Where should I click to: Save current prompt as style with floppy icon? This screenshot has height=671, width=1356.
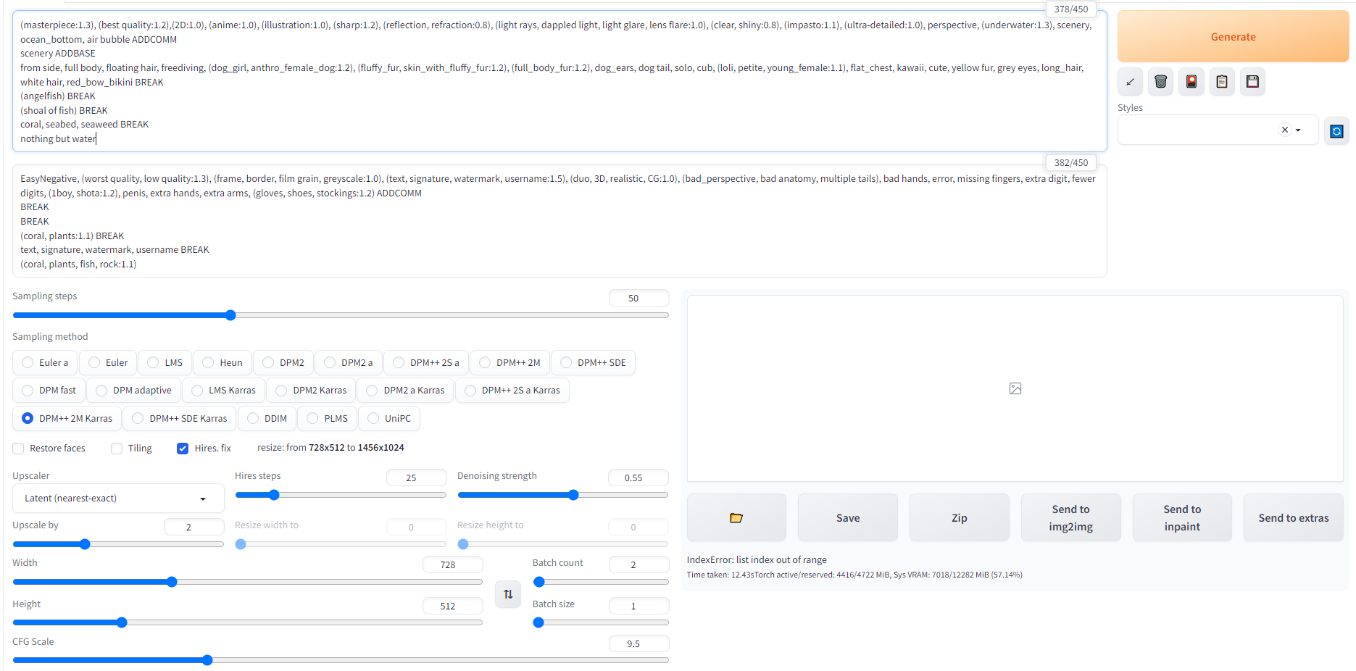[x=1252, y=81]
